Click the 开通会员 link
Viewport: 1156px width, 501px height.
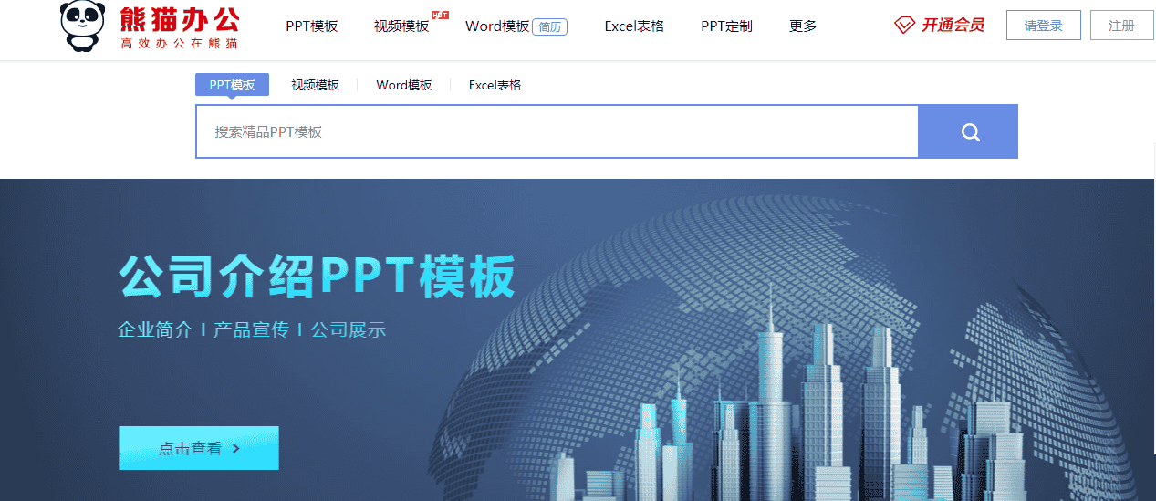[953, 26]
